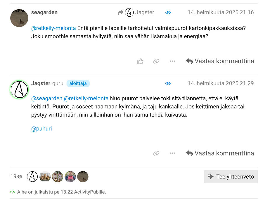This screenshot has width=263, height=199.
Task: Click the reply arrow icon next to Jagster
Action: 120,12
